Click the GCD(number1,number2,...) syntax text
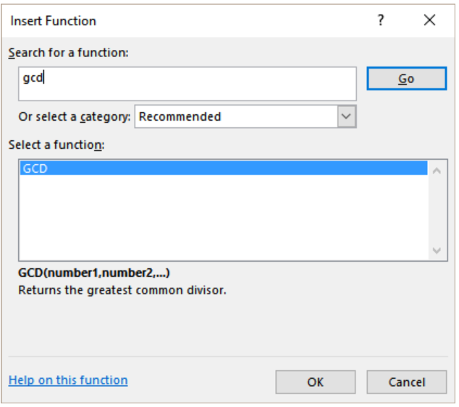Screen dimensions: 459x407 pyautogui.click(x=94, y=273)
